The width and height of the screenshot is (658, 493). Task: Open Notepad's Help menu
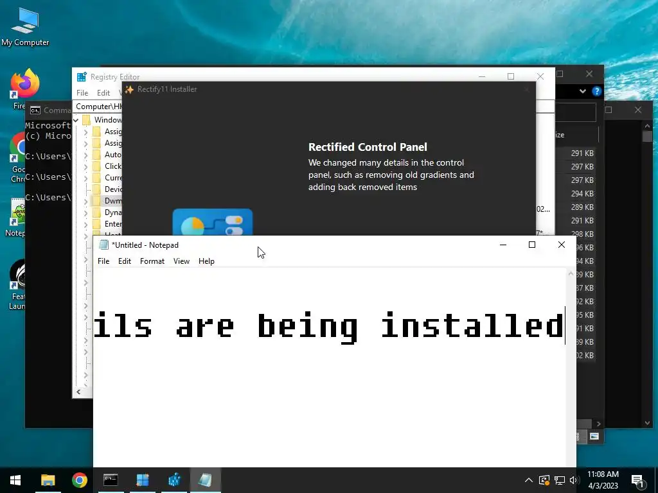pyautogui.click(x=206, y=261)
